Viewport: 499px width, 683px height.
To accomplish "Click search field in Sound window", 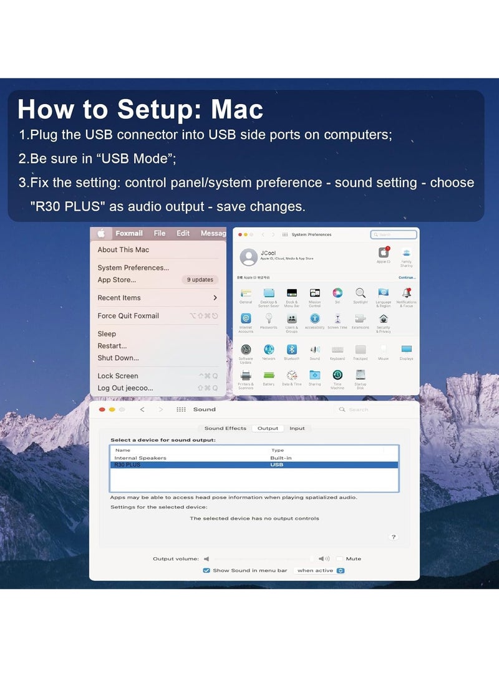I will pyautogui.click(x=376, y=409).
